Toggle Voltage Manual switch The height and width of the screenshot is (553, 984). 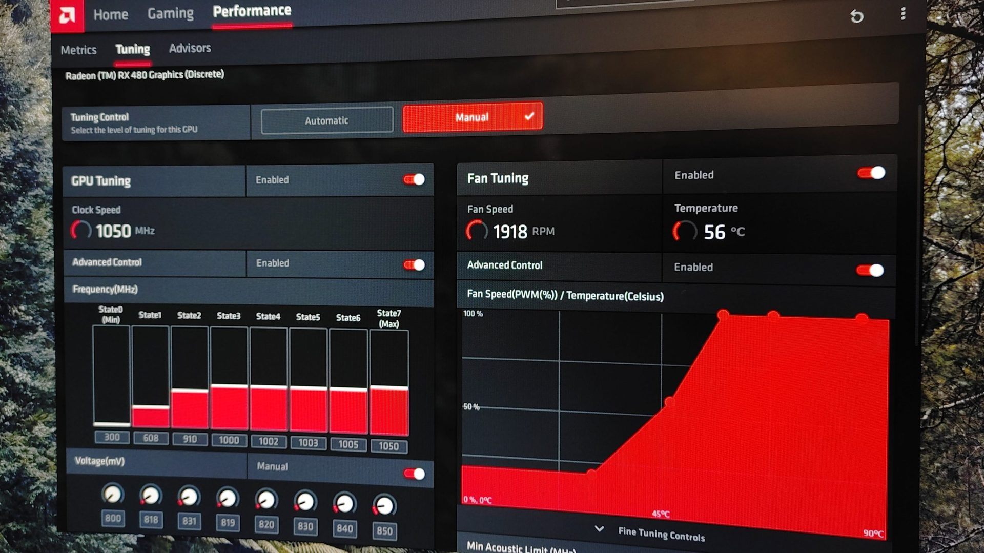tap(414, 474)
